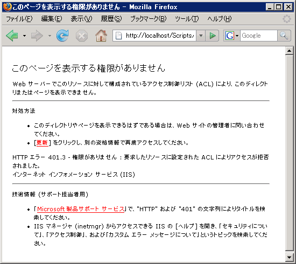Open the Forward history dropdown arrow
The image size is (296, 264).
[50, 36]
